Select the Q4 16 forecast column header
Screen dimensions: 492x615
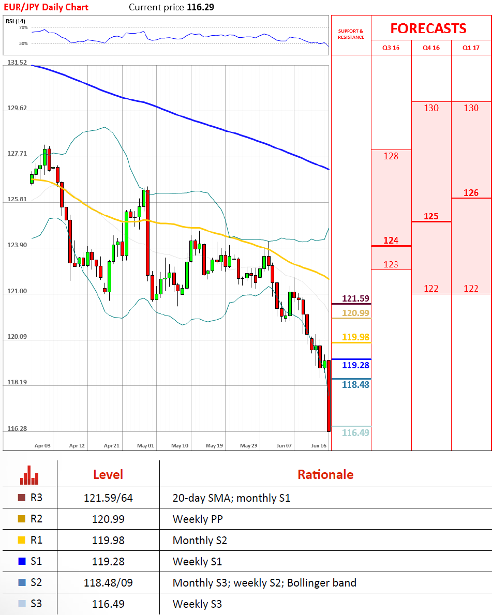tap(431, 48)
